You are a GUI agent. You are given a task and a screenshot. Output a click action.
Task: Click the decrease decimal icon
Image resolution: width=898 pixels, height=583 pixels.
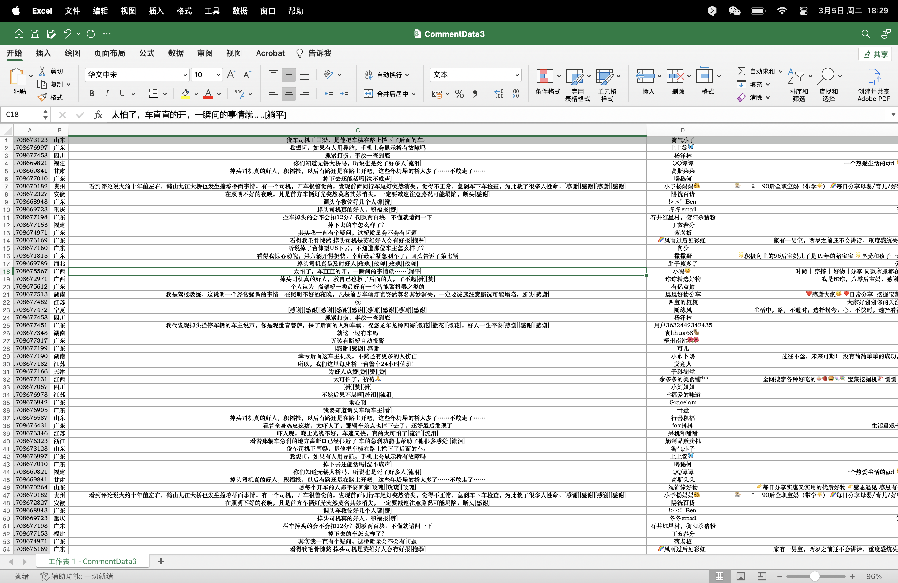click(515, 94)
